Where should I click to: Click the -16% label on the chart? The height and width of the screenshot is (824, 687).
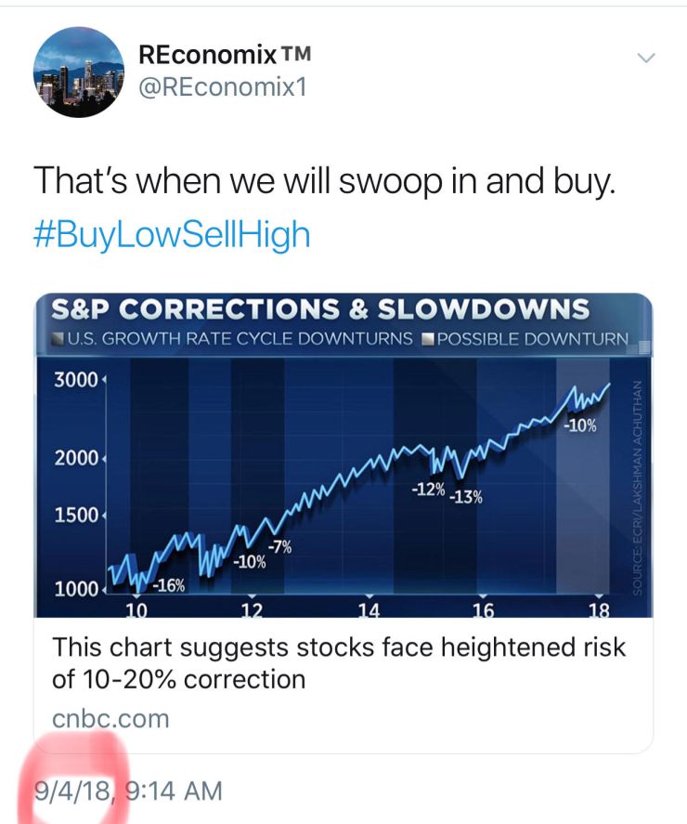(168, 585)
